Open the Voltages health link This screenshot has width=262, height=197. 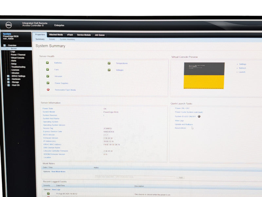120,70
